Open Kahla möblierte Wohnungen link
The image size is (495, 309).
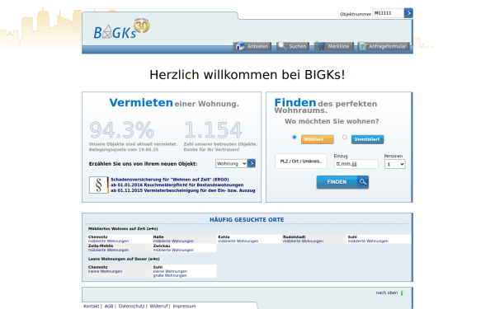point(238,241)
